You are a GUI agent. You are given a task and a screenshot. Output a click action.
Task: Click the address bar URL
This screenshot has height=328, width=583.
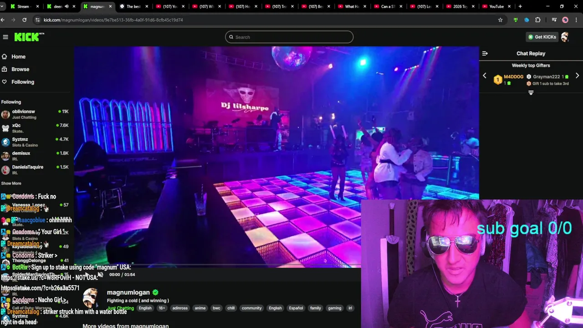click(113, 20)
